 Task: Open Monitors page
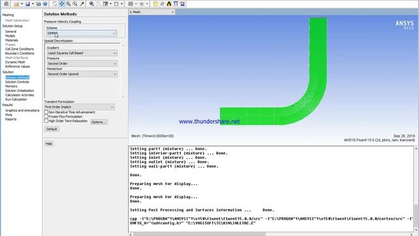tap(11, 86)
